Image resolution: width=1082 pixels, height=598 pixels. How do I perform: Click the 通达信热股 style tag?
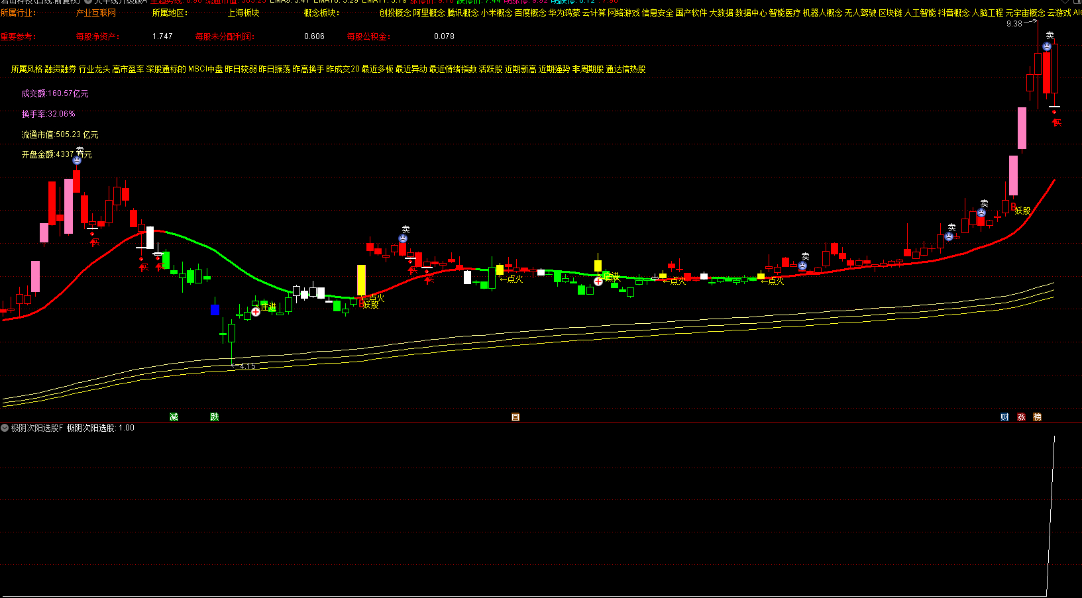click(625, 69)
